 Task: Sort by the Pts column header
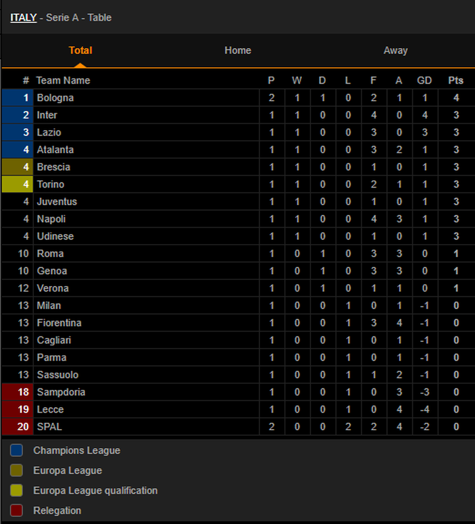[x=456, y=80]
